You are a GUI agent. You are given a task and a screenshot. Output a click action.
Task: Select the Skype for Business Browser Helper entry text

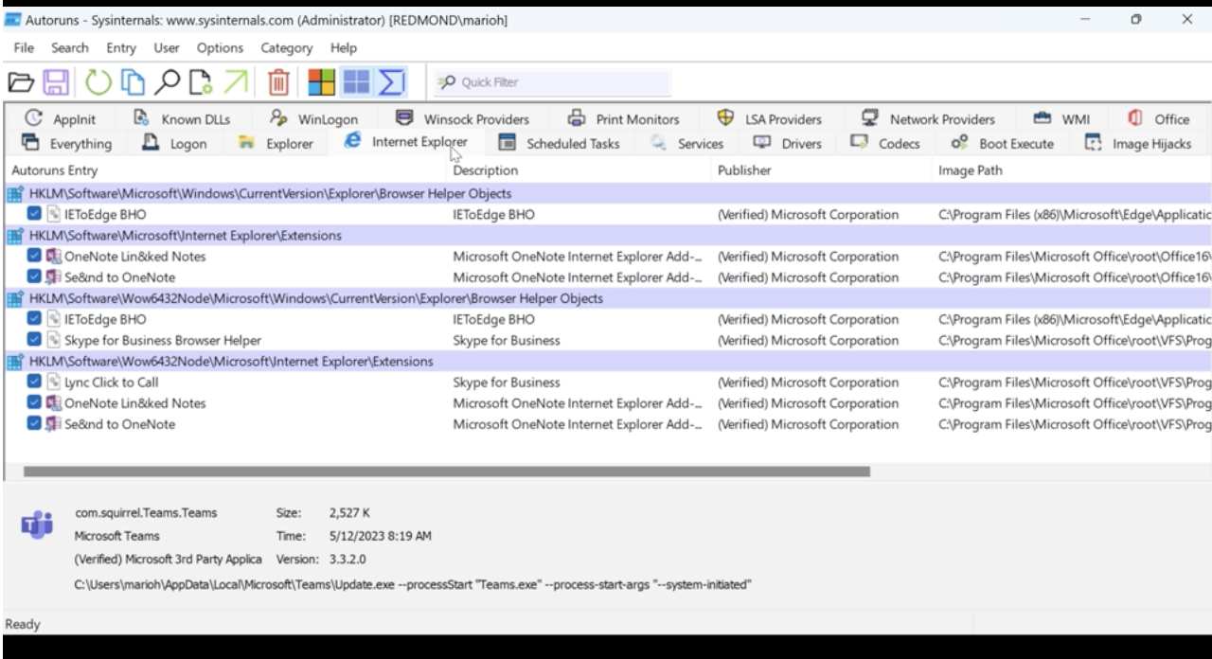163,340
